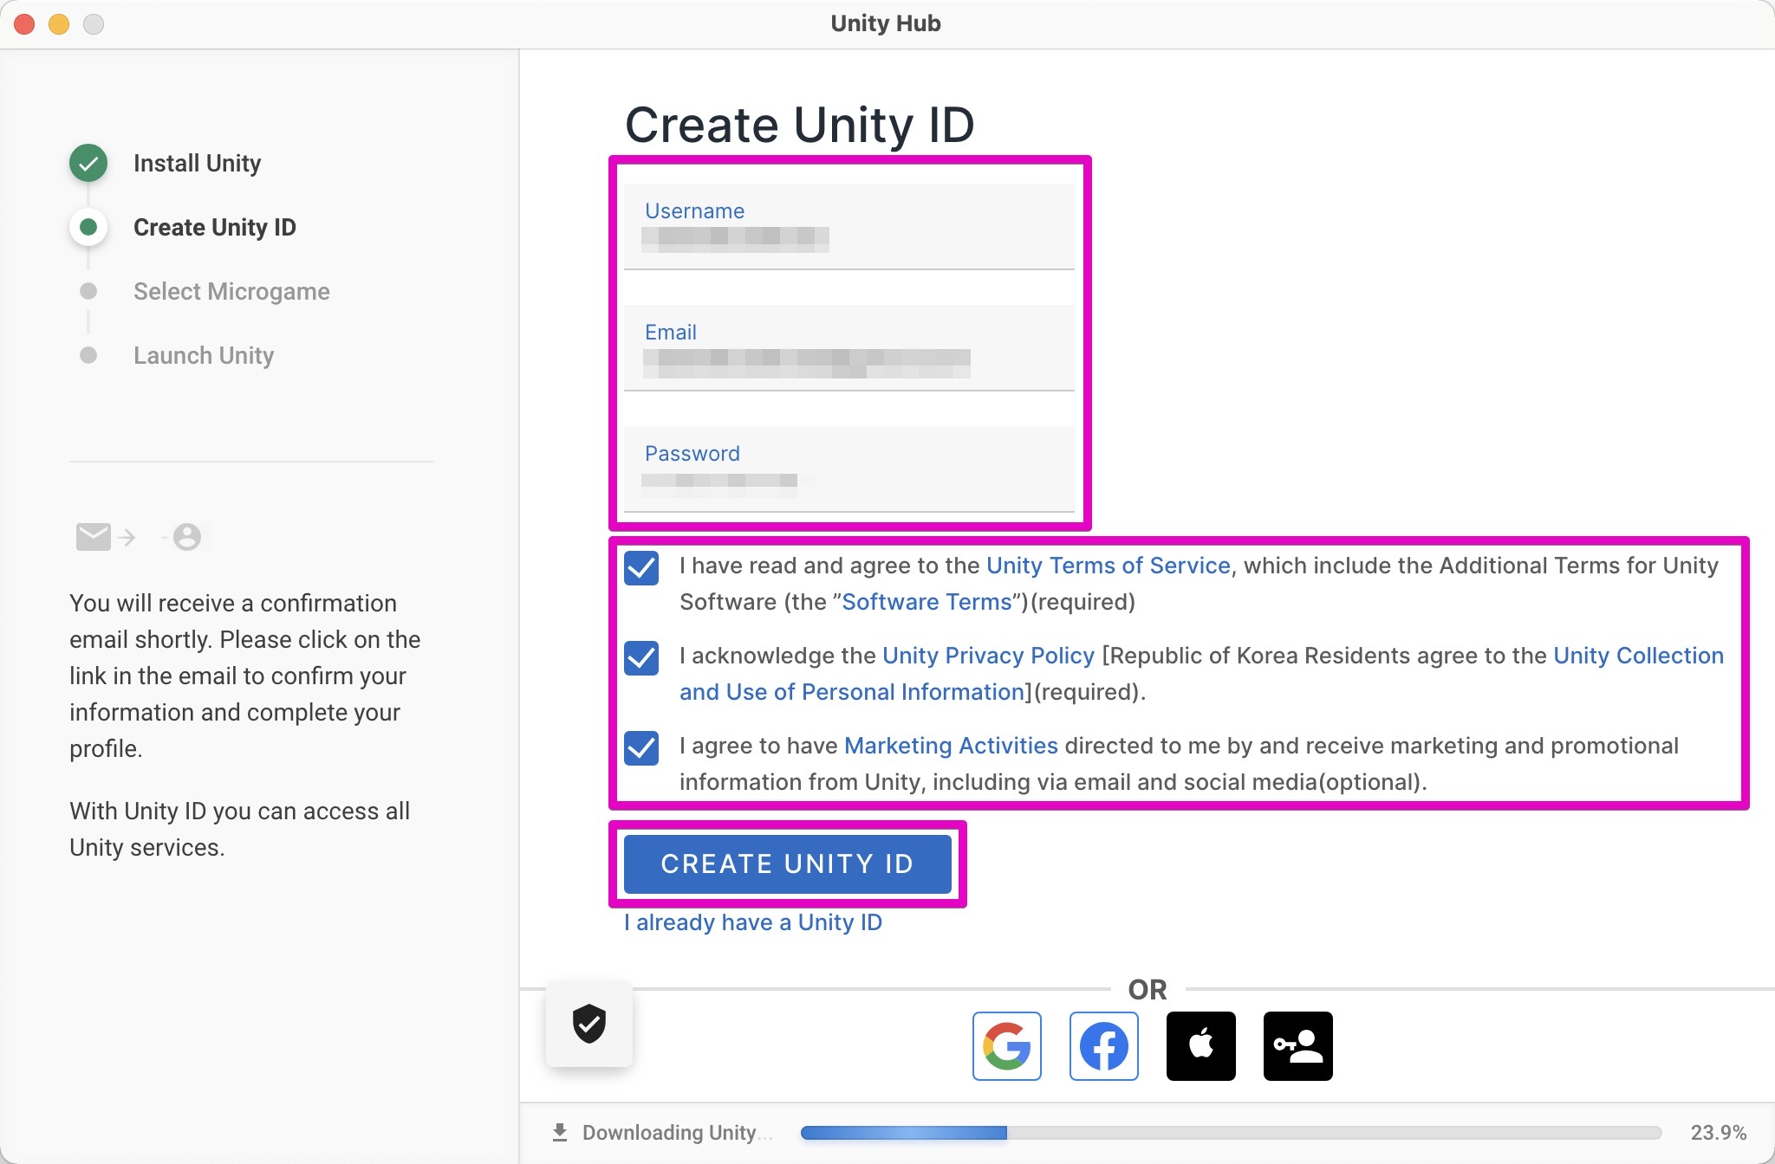Uncheck the Unity Privacy Policy acknowledgment
The width and height of the screenshot is (1775, 1164).
[640, 660]
